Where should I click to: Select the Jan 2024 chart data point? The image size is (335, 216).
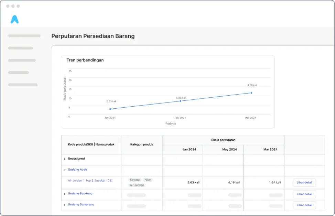[110, 109]
